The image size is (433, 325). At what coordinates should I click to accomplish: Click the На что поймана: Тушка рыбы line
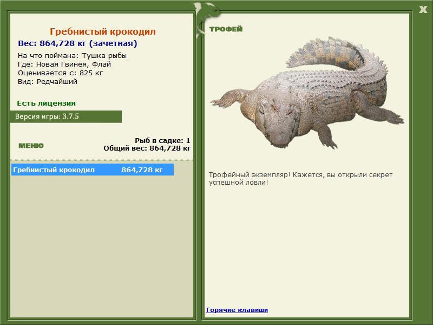point(72,56)
